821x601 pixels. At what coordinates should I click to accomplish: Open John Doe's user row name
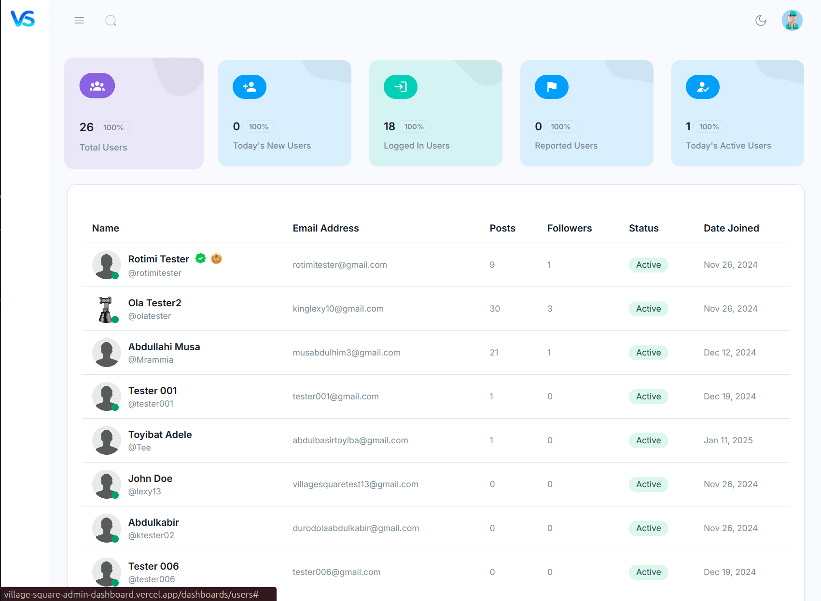[x=150, y=478]
